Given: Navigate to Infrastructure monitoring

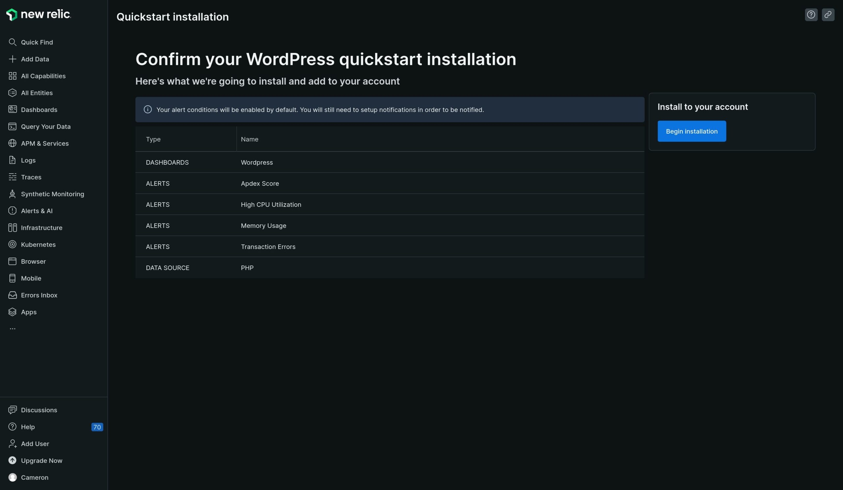Looking at the screenshot, I should tap(41, 228).
